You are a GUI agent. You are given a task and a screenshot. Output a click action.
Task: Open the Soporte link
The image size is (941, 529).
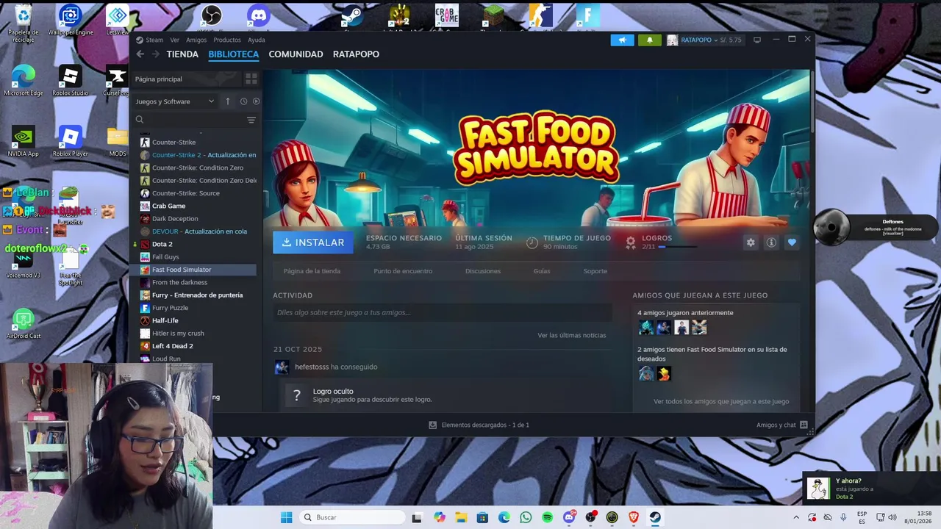pyautogui.click(x=595, y=271)
